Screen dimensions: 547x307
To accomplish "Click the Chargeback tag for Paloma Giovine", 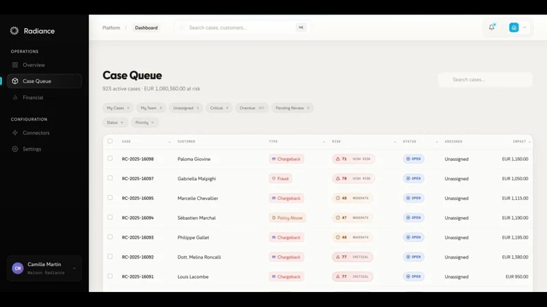I will click(286, 159).
